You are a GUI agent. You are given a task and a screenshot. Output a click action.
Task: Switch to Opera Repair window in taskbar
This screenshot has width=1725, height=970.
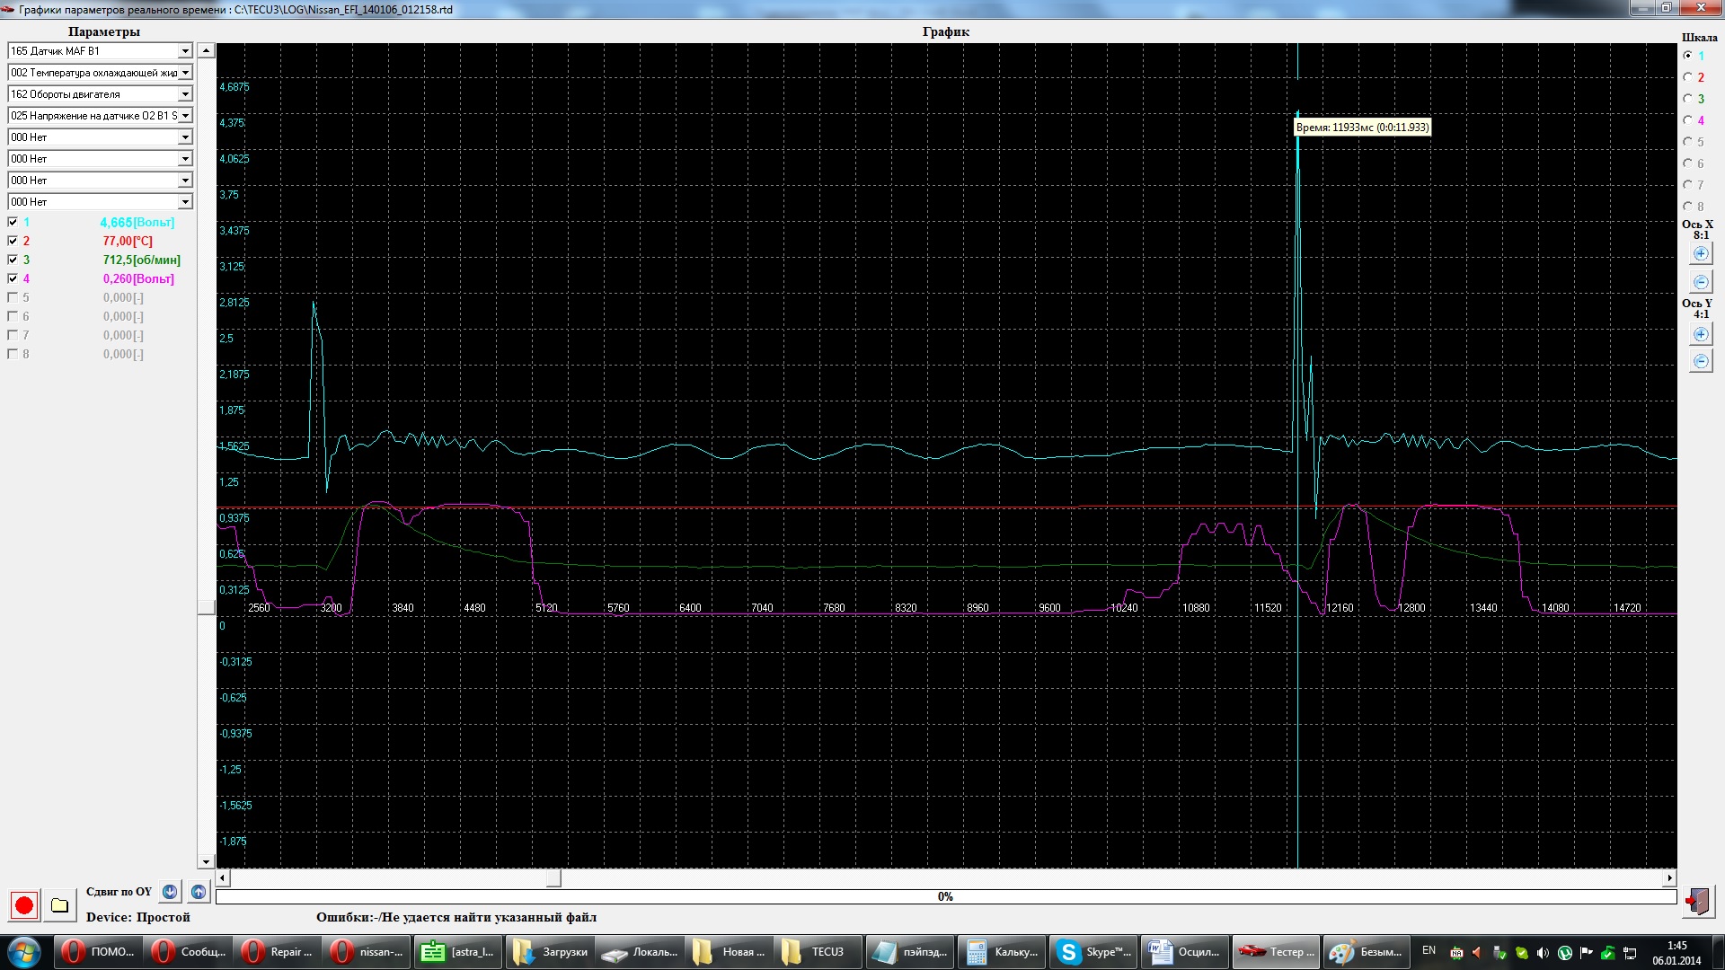click(278, 952)
